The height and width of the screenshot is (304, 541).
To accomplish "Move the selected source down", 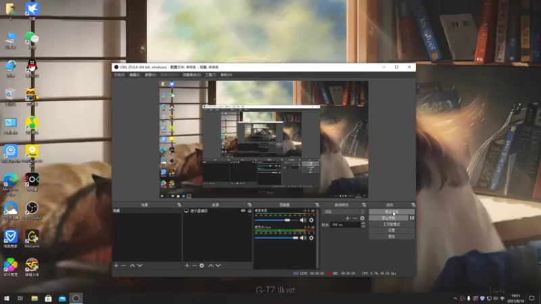I will click(218, 265).
